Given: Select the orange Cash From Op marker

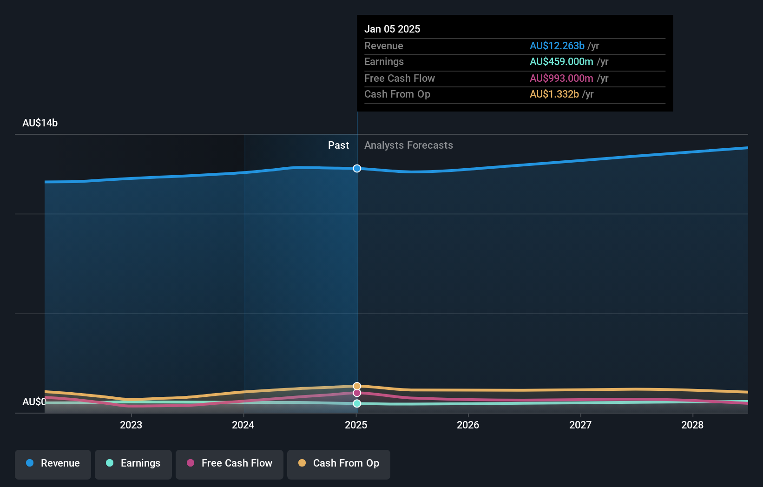Looking at the screenshot, I should coord(357,386).
